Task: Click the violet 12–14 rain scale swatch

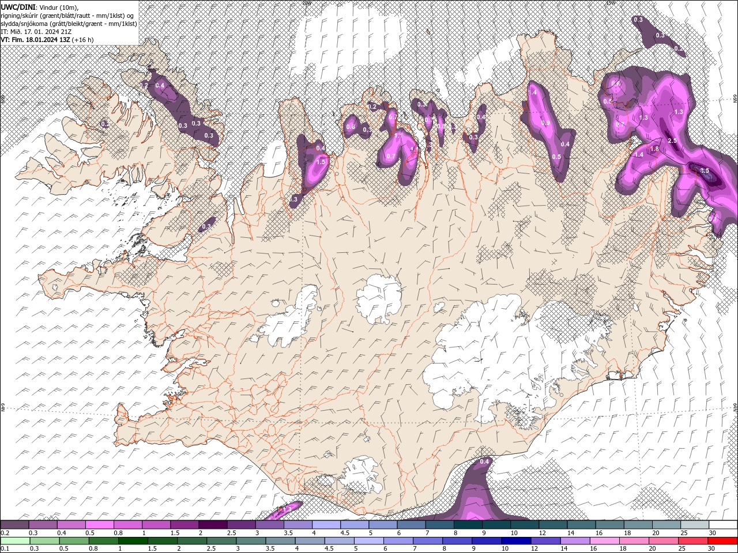Action: click(545, 541)
